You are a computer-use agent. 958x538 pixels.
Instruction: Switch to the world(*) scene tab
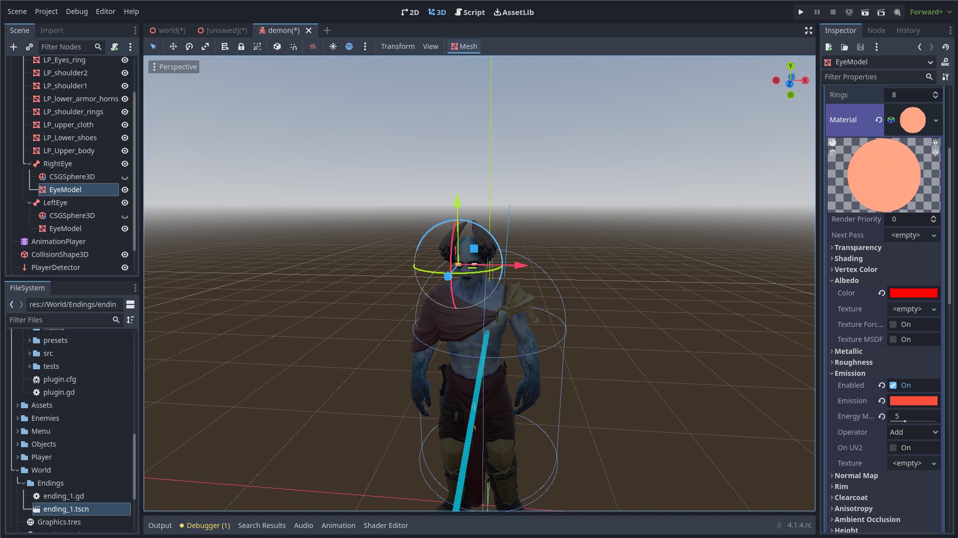coord(168,30)
